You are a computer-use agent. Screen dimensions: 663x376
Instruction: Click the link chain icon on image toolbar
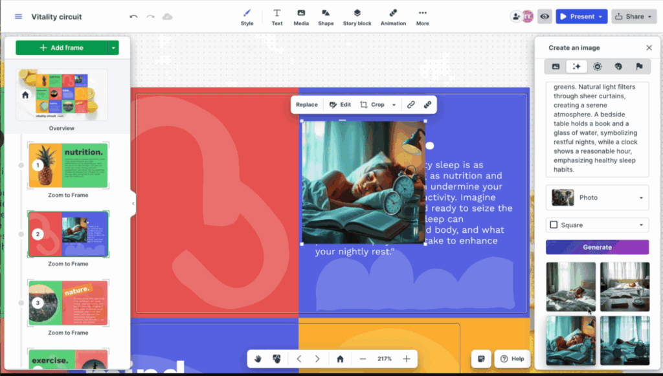tap(410, 105)
